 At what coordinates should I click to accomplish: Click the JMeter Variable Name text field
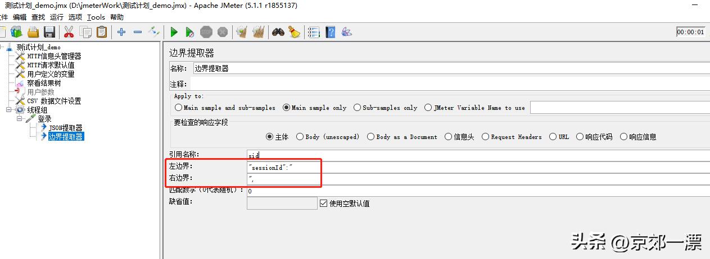click(620, 108)
